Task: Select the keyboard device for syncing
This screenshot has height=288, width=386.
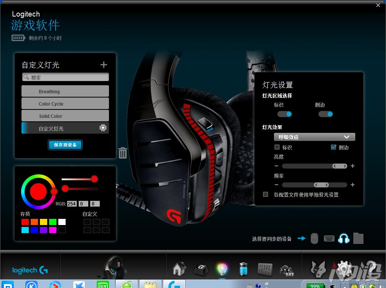Action: click(x=329, y=238)
